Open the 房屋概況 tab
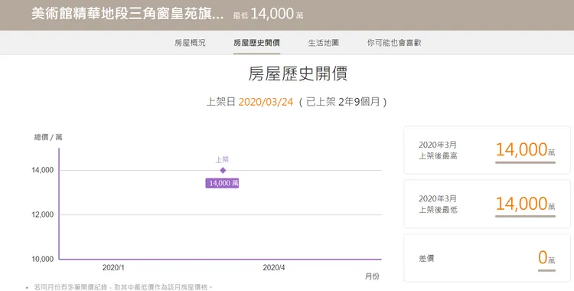The image size is (574, 291). pos(190,43)
